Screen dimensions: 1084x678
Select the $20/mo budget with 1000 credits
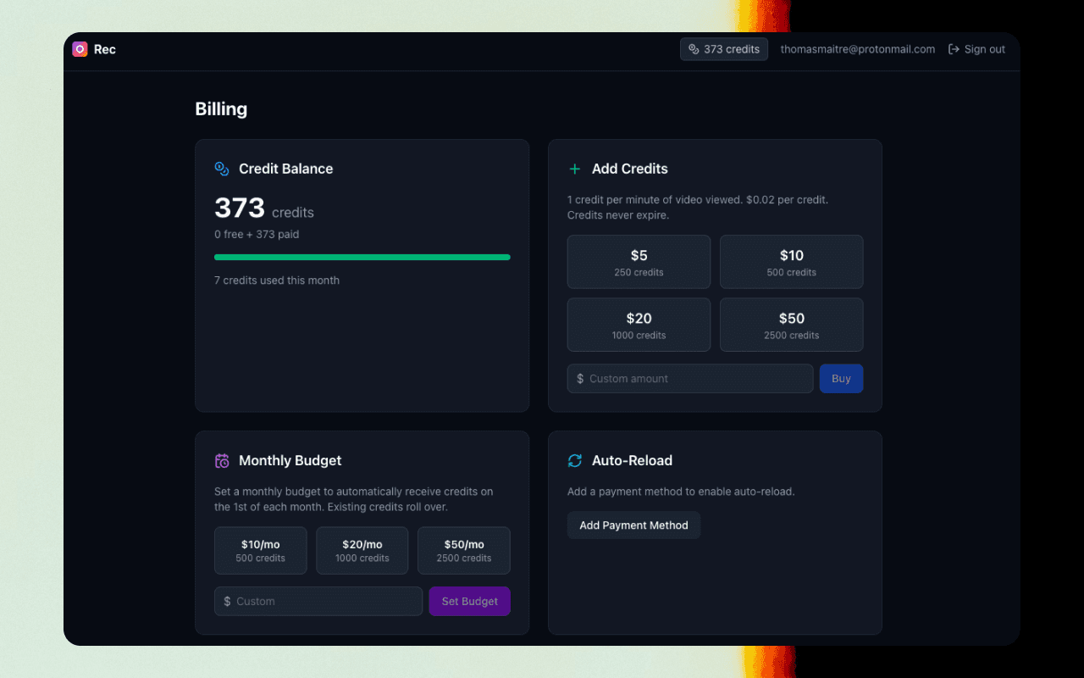(x=362, y=551)
